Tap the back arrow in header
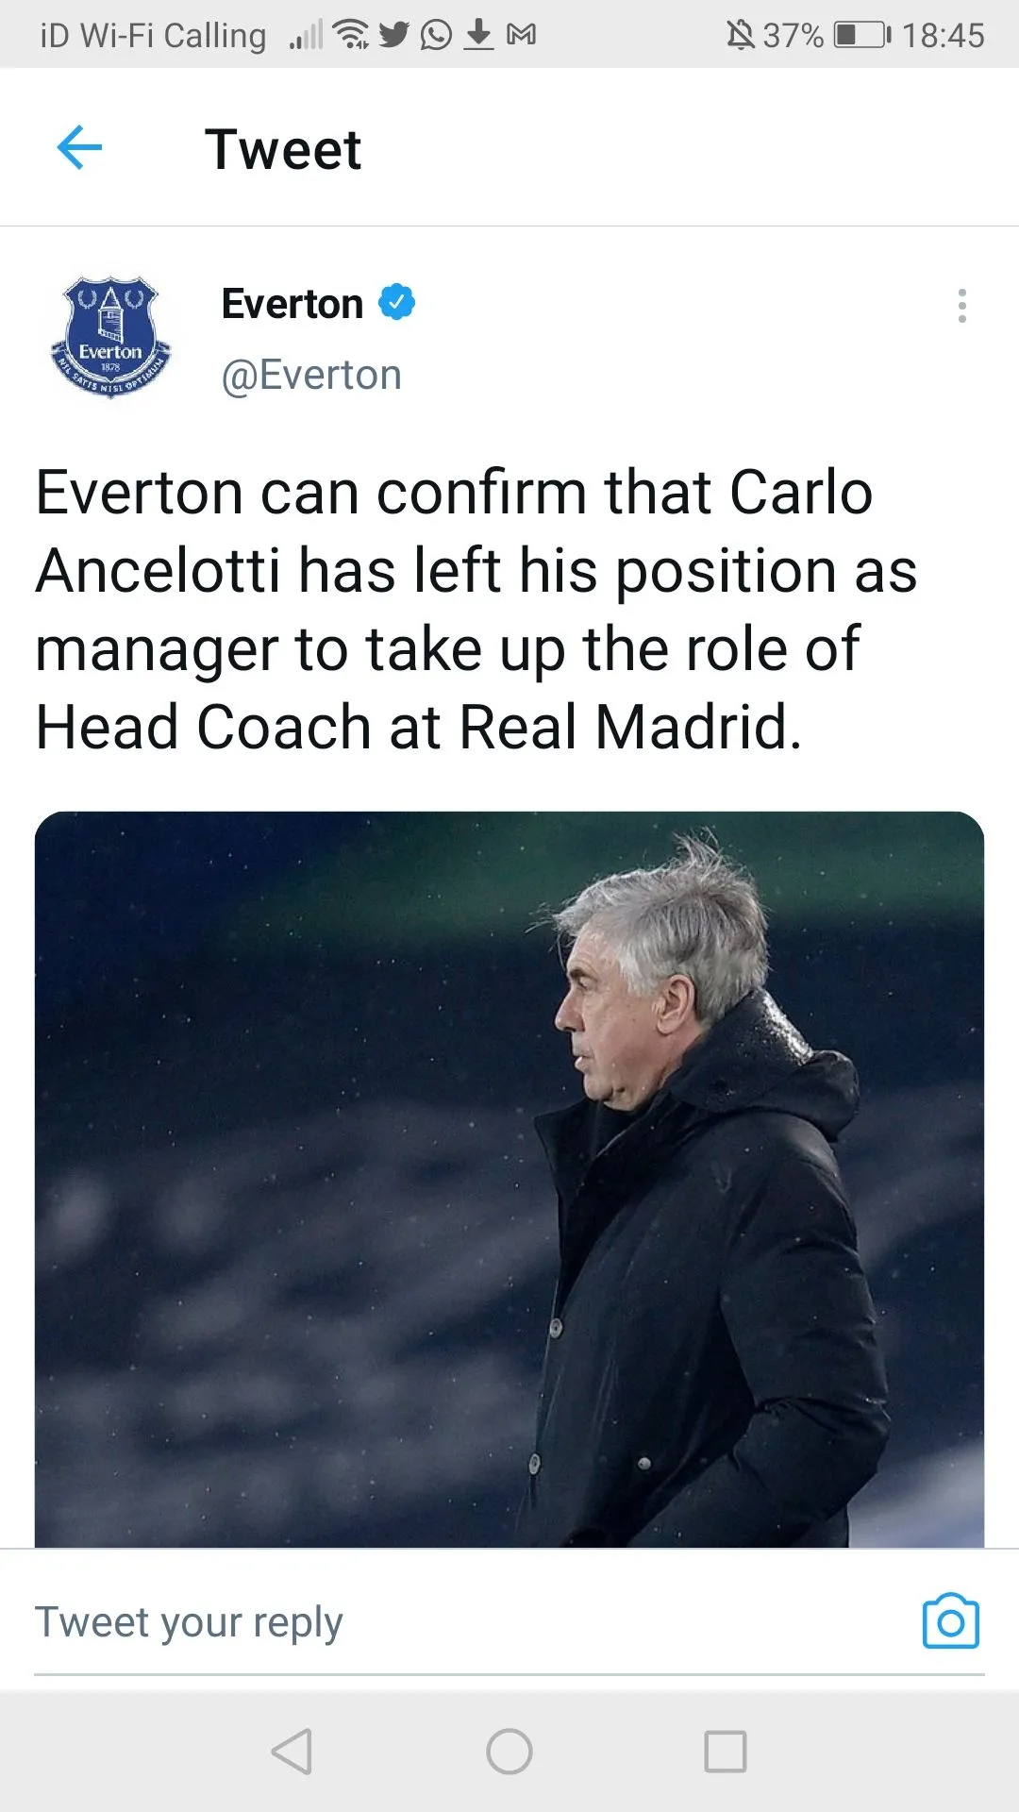 pos(79,148)
